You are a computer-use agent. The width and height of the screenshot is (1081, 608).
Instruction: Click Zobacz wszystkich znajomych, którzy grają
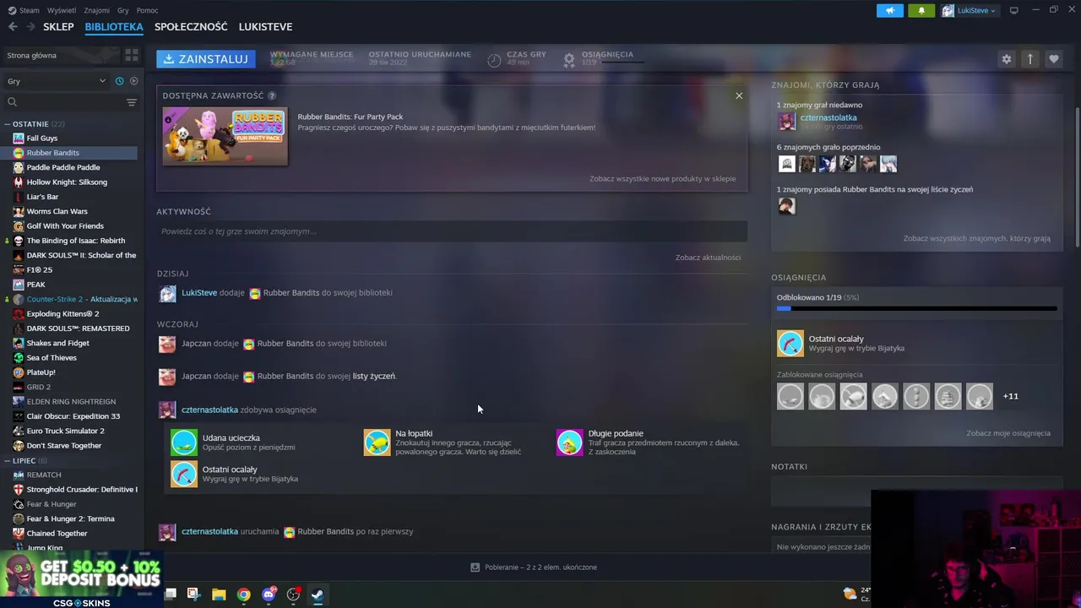tap(976, 239)
